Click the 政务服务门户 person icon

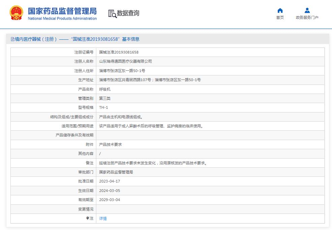point(307,10)
